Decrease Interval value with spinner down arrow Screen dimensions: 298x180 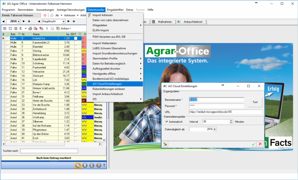[231, 123]
